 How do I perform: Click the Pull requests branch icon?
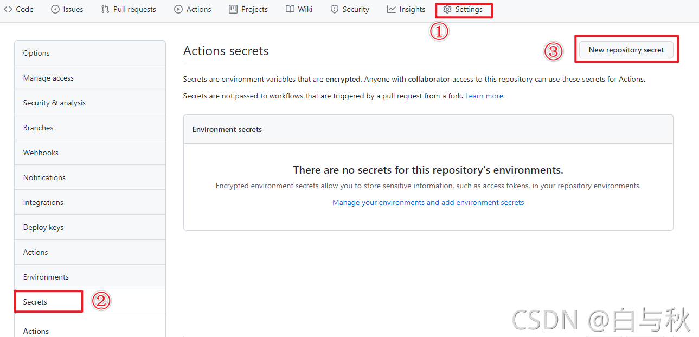coord(105,9)
